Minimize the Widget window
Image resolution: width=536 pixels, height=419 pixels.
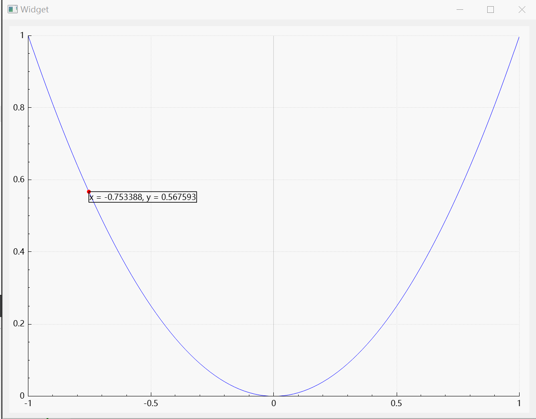(460, 9)
